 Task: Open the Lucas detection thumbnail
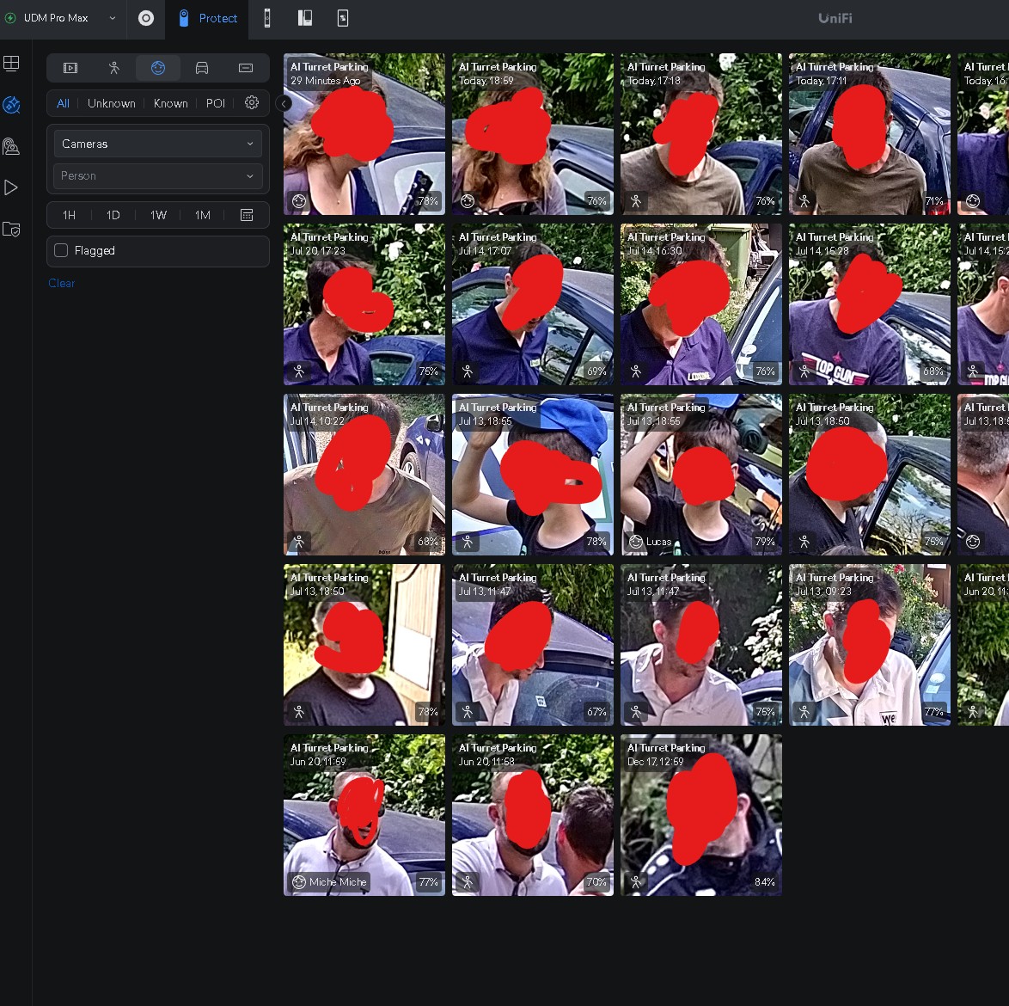[x=700, y=475]
